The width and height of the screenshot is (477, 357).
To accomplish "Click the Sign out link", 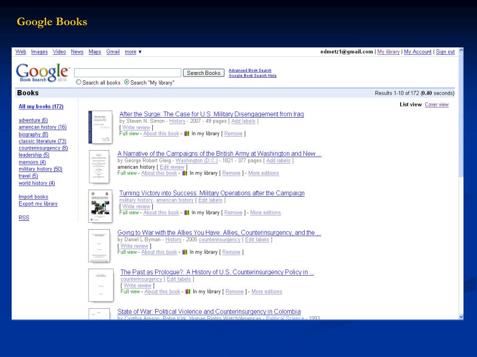I will tap(445, 52).
